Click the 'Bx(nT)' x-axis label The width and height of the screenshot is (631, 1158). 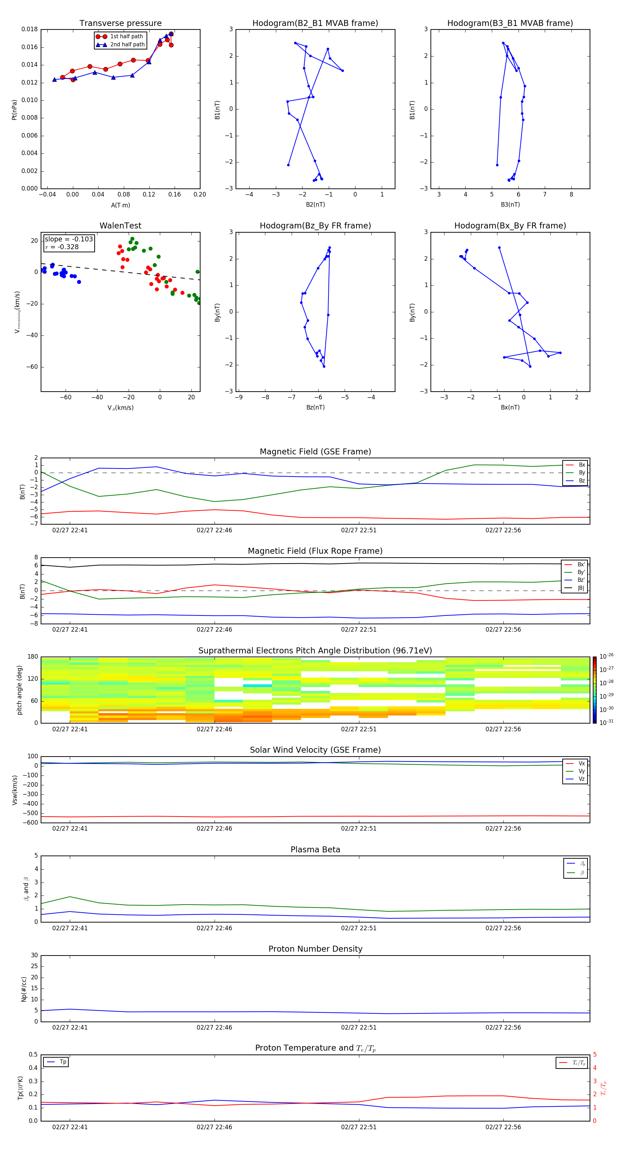510,407
